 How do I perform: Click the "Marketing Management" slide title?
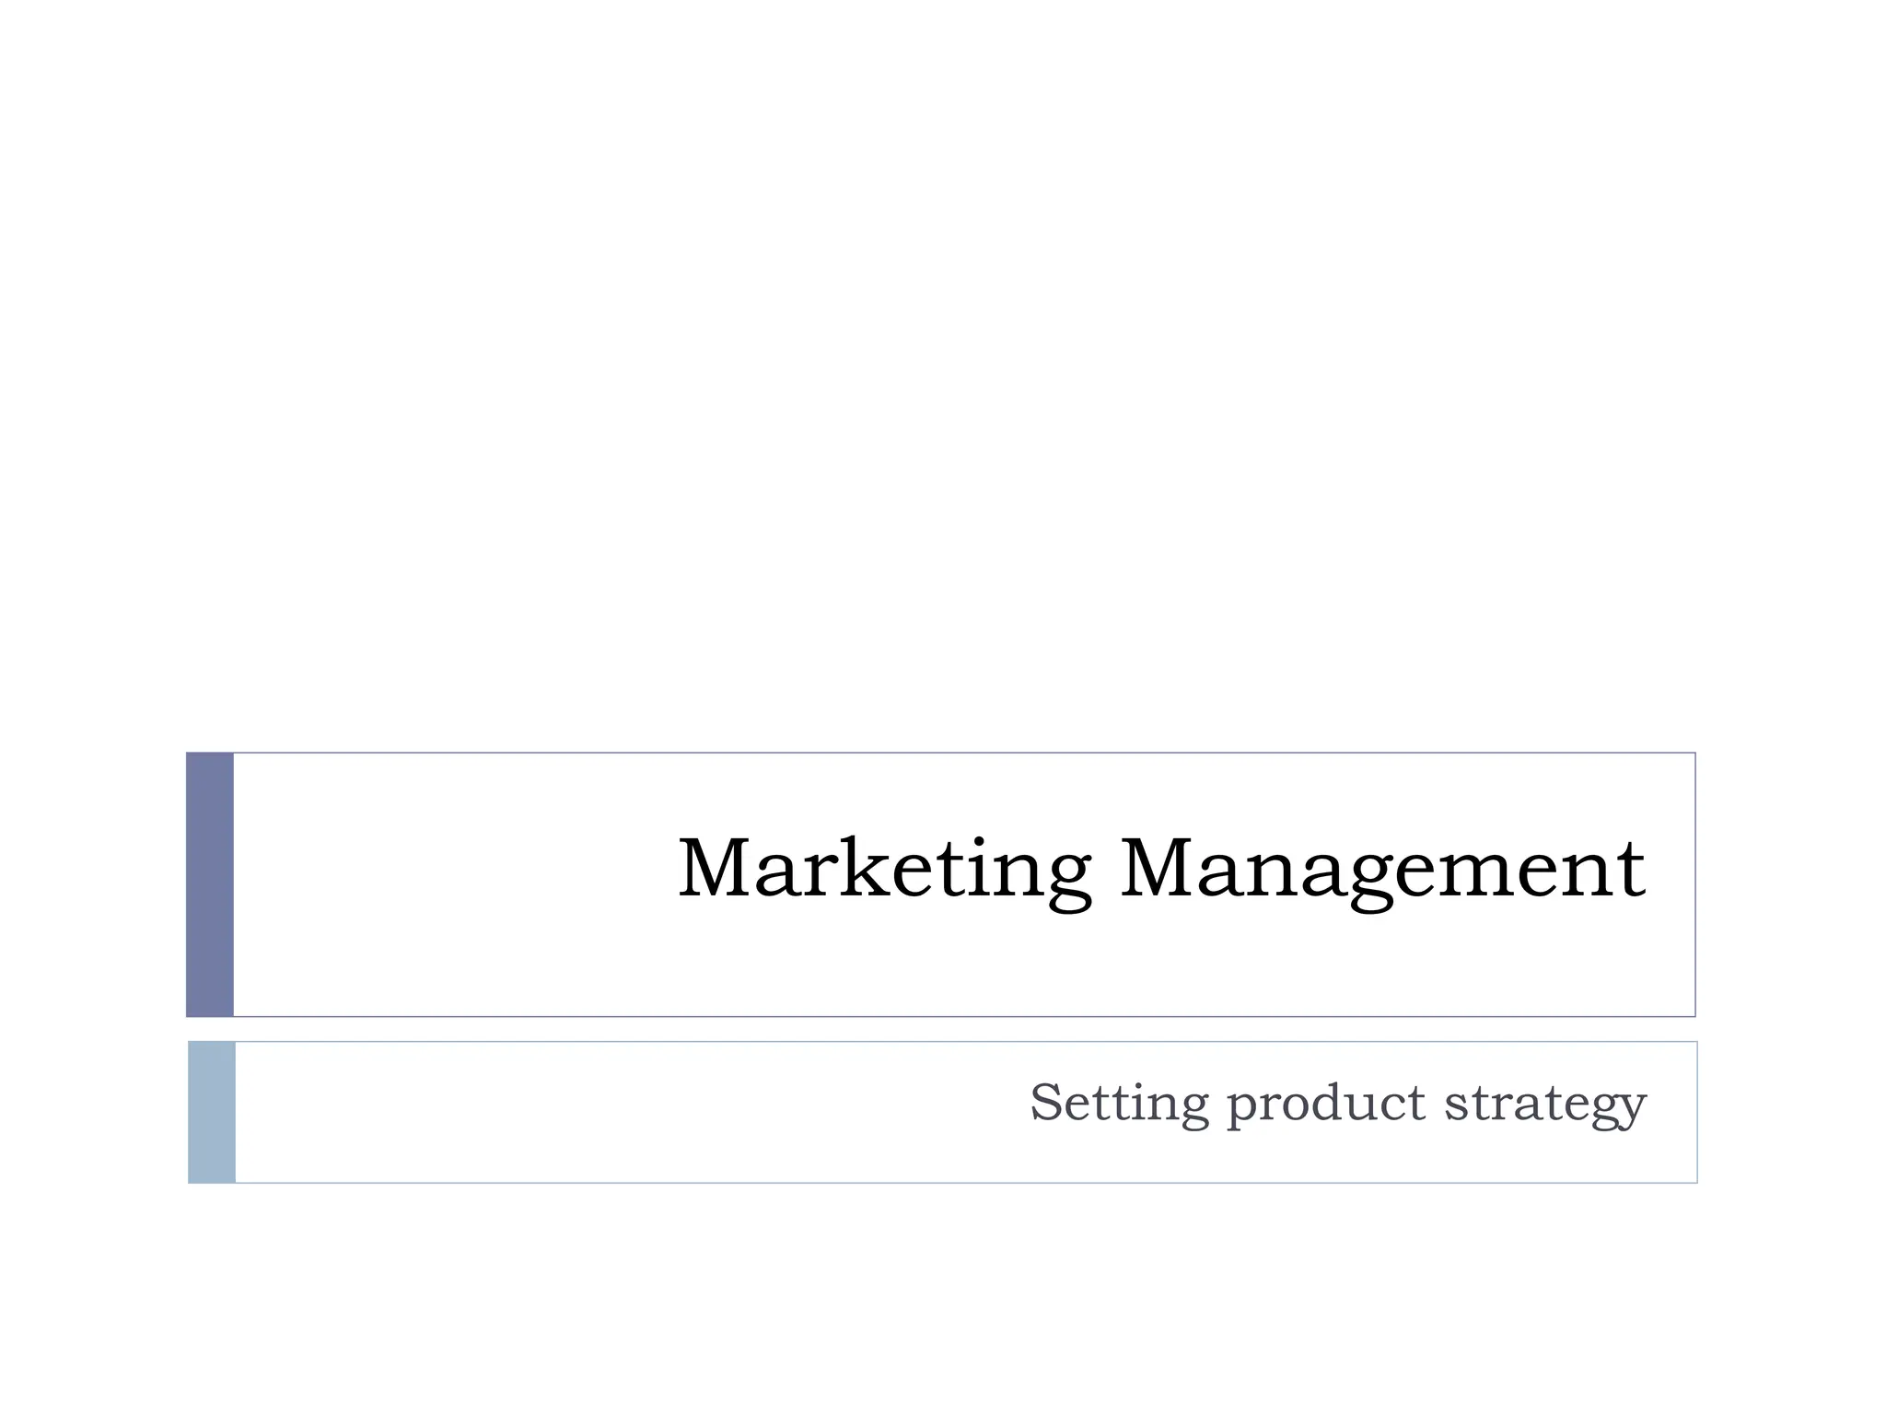pyautogui.click(x=1160, y=869)
